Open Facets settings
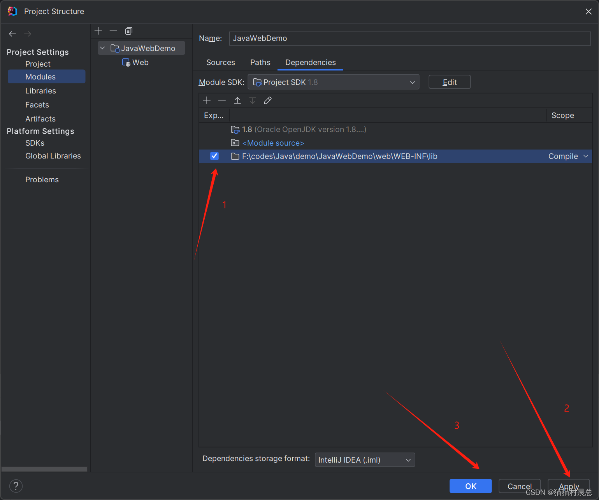The width and height of the screenshot is (599, 500). (37, 105)
